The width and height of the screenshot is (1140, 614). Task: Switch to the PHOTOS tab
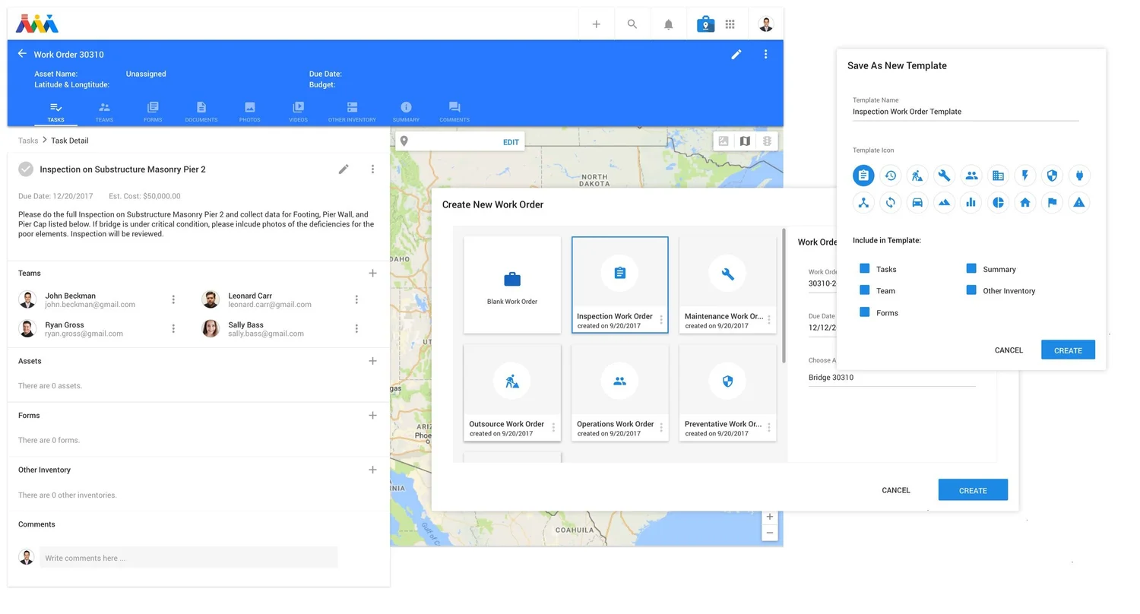click(249, 112)
